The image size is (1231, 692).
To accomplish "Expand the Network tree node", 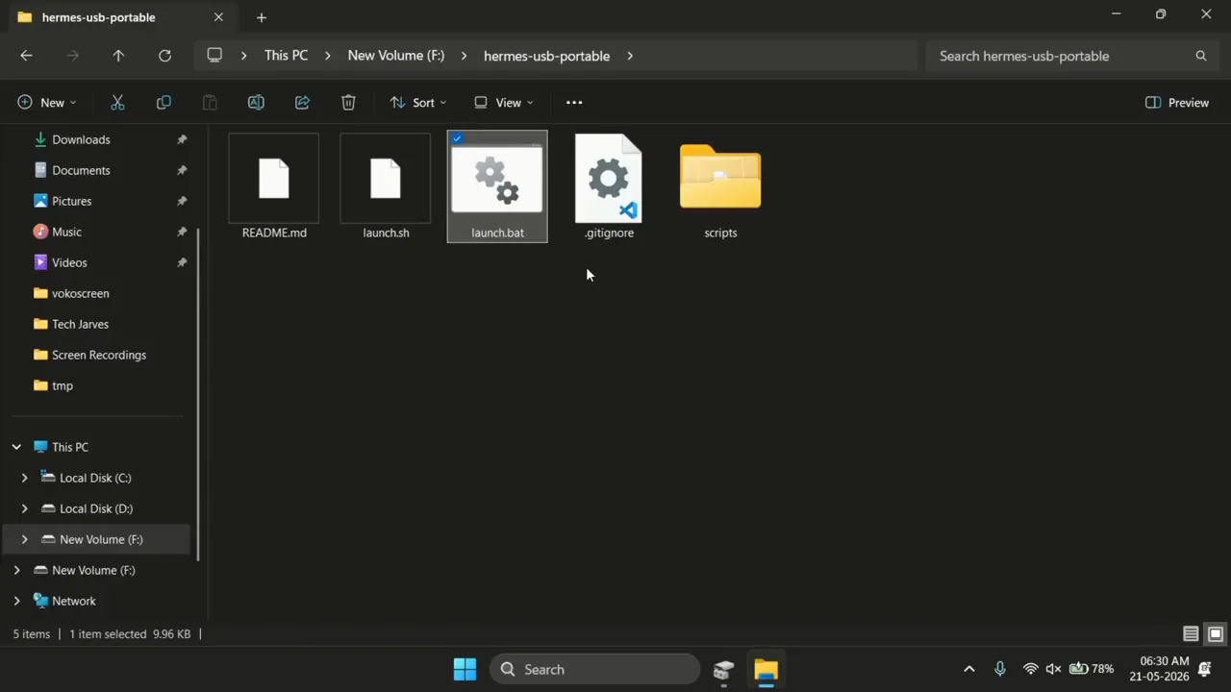I will (16, 601).
